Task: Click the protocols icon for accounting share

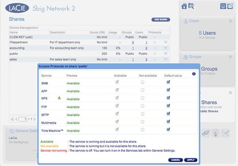Action: click(x=154, y=48)
